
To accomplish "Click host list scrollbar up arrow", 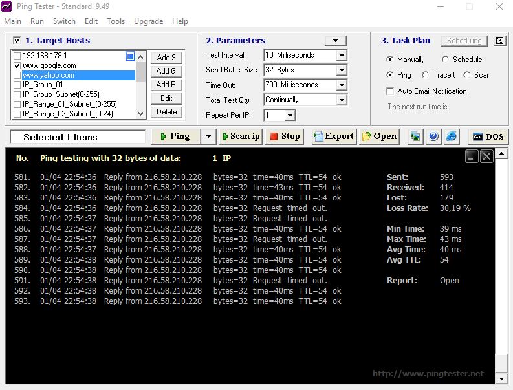I will click(140, 57).
